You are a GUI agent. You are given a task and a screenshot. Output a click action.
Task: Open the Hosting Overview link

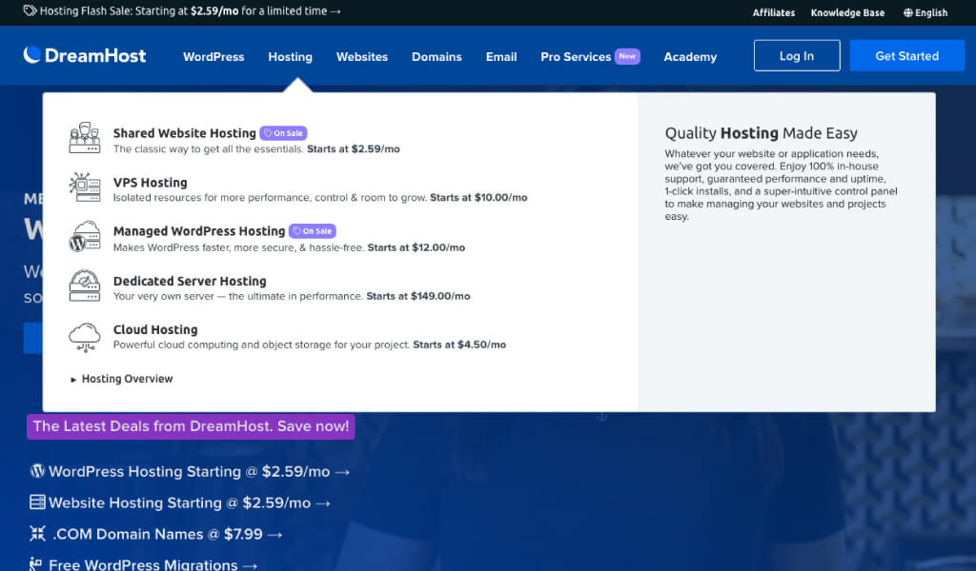(127, 379)
